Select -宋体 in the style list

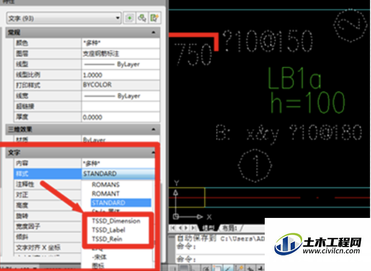pos(99,257)
